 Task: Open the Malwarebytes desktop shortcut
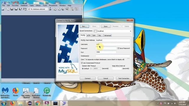(5, 92)
